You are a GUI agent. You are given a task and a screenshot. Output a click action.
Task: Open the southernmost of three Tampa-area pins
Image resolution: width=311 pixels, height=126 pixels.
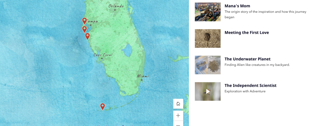pos(87,36)
